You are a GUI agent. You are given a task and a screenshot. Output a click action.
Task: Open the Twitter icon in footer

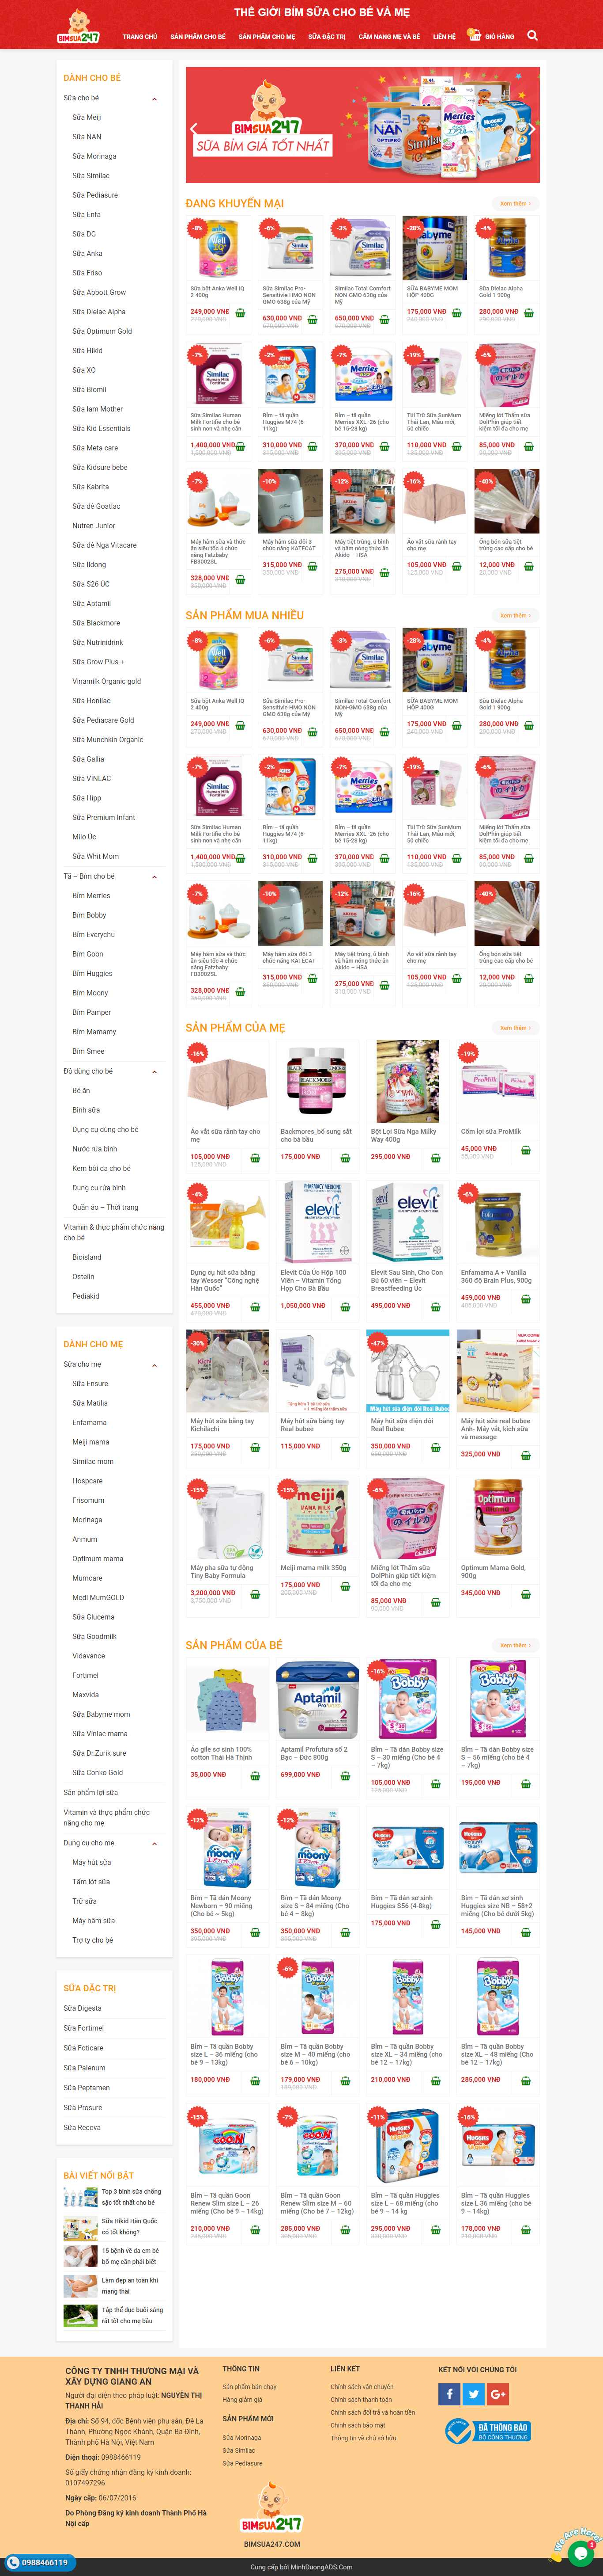tap(474, 2394)
